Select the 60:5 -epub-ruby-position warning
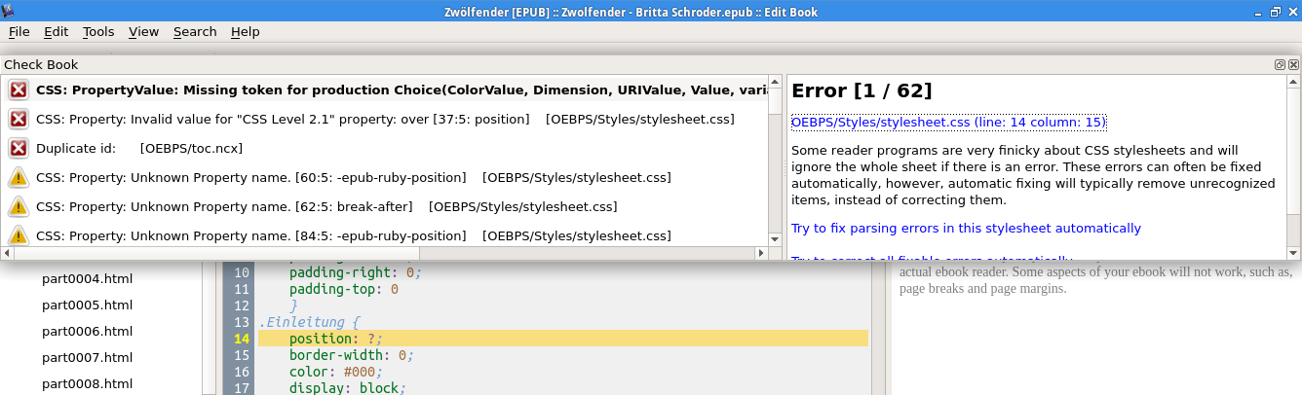Viewport: 1302px width, 395px height. (x=384, y=177)
